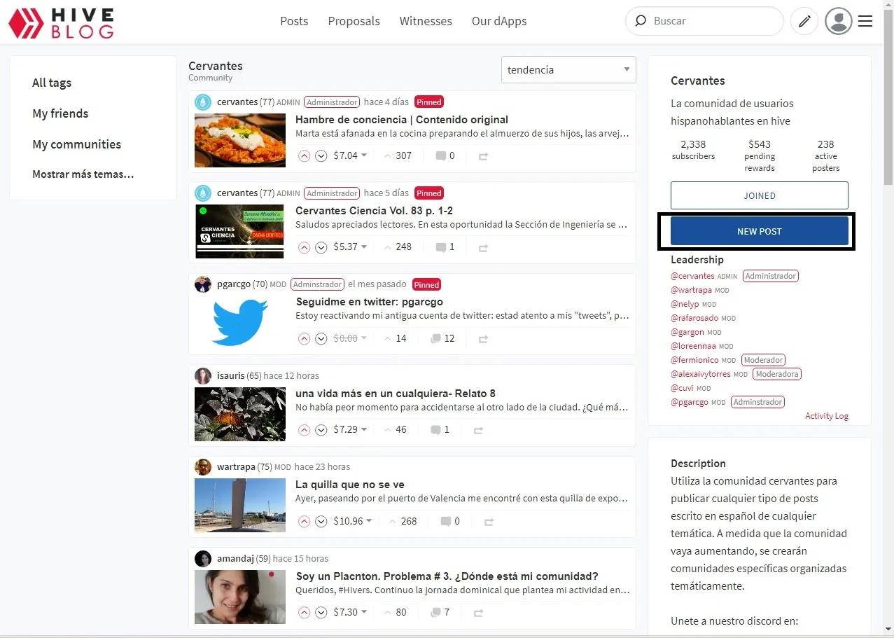
Task: Click Mostrar más temas link
Action: point(83,174)
